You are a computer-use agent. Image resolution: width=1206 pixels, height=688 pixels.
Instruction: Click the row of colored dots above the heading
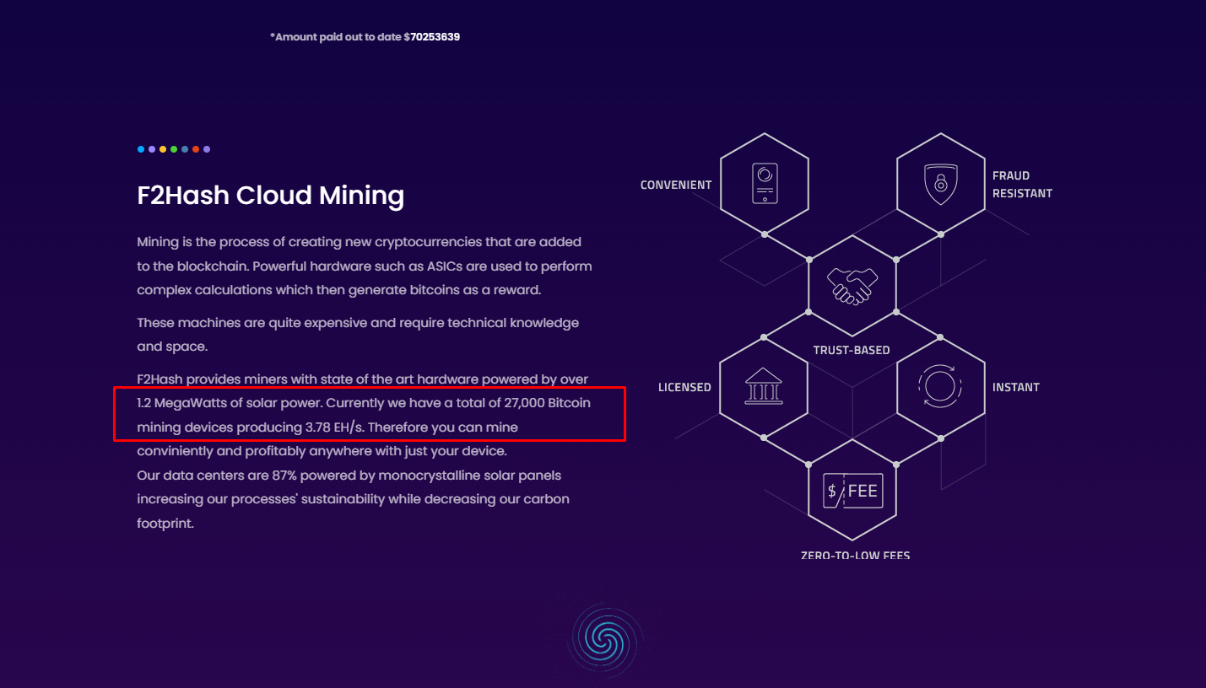(174, 149)
